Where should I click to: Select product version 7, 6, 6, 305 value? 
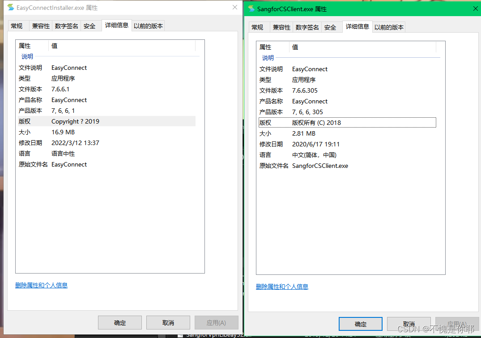click(x=308, y=112)
